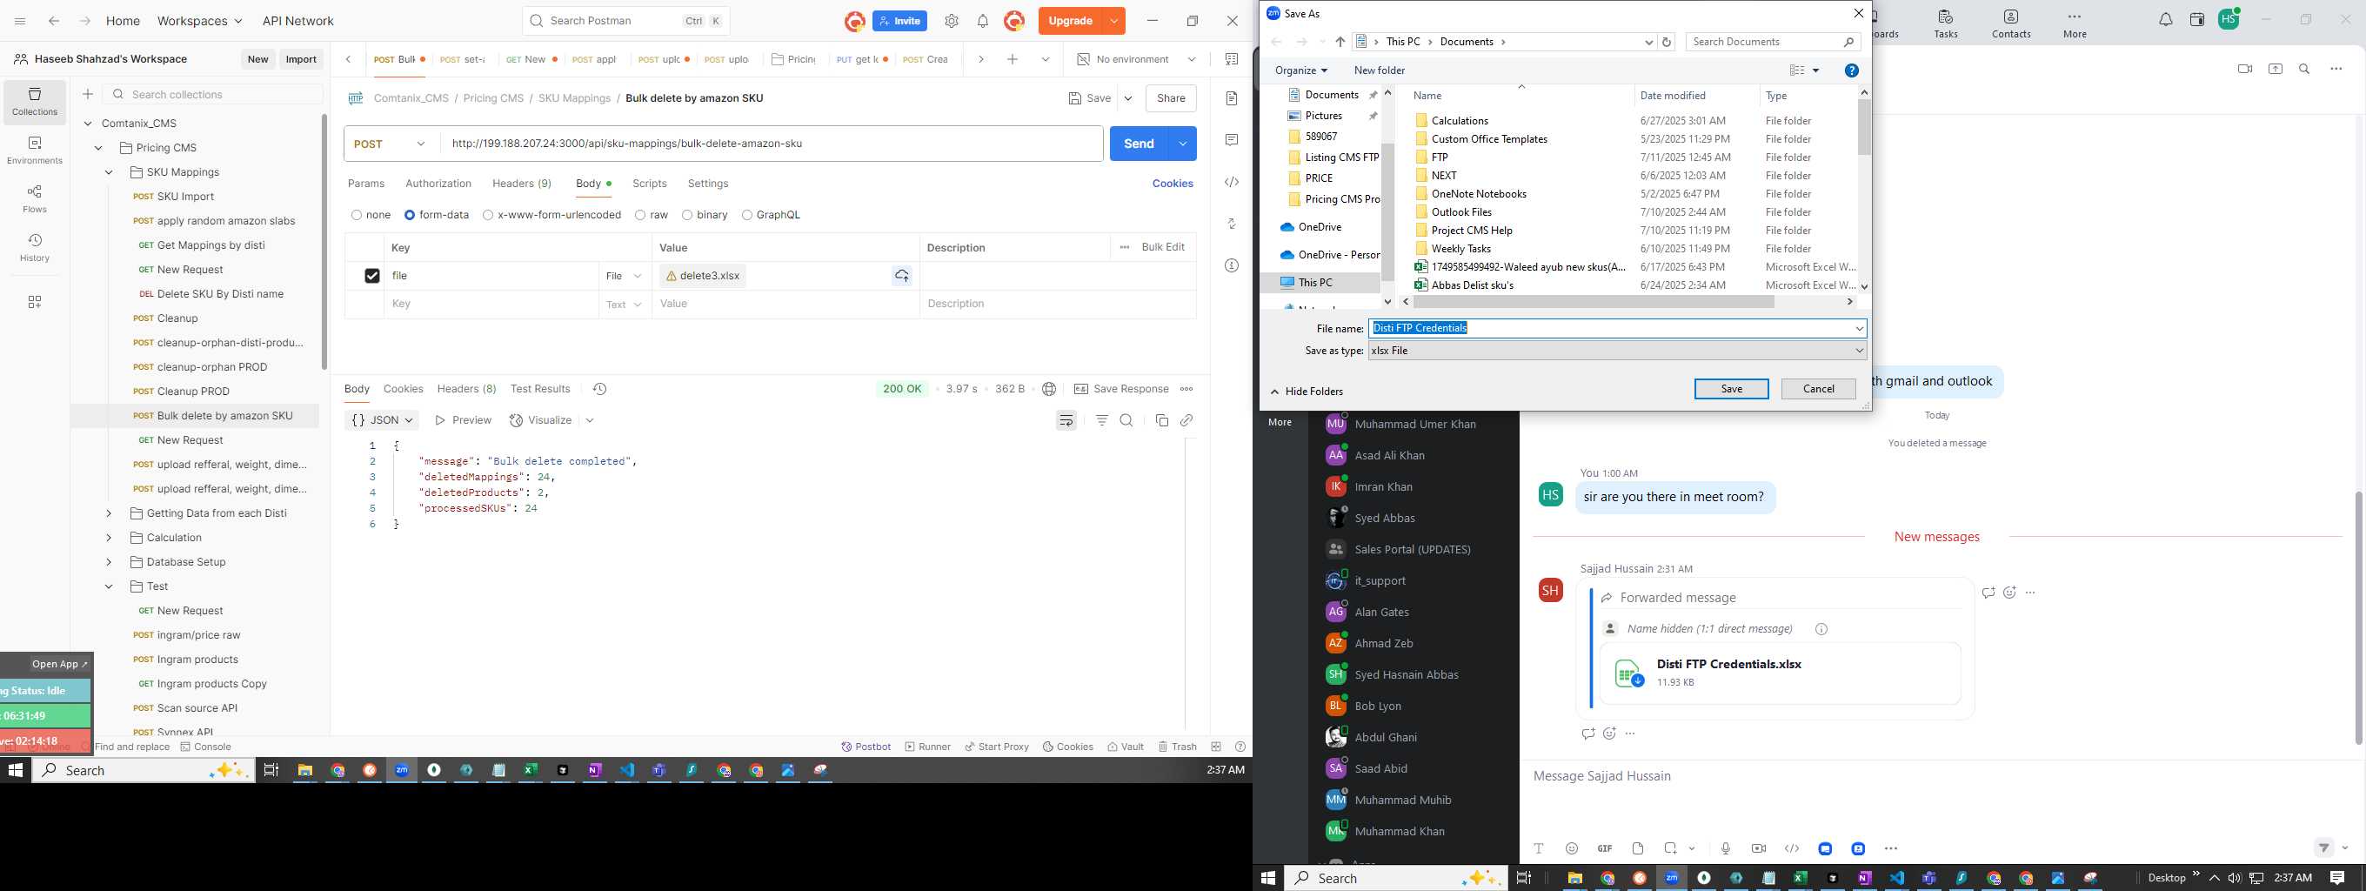Open the documentation icon in right sidebar

[1232, 98]
